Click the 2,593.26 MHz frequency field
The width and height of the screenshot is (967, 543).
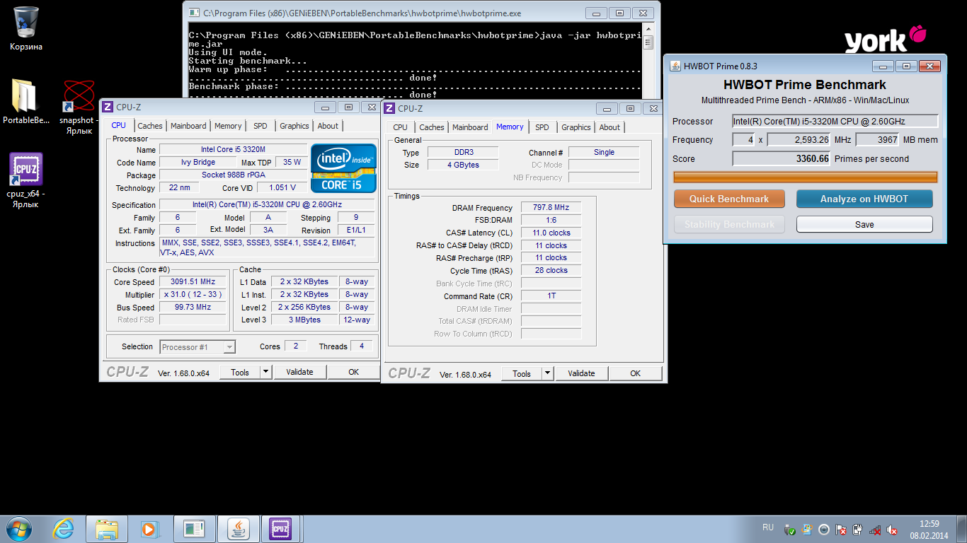pyautogui.click(x=799, y=139)
